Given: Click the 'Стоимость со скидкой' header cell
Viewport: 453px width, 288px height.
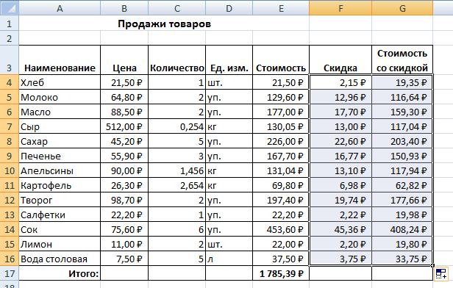Looking at the screenshot, I should coord(402,60).
